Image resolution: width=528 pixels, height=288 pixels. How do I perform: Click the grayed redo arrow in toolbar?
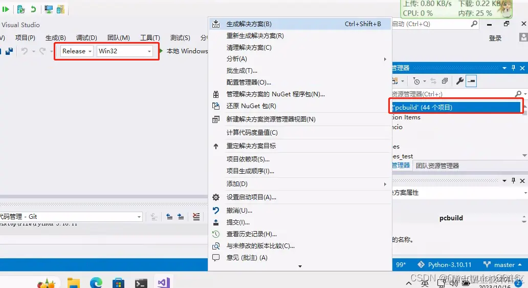42,51
